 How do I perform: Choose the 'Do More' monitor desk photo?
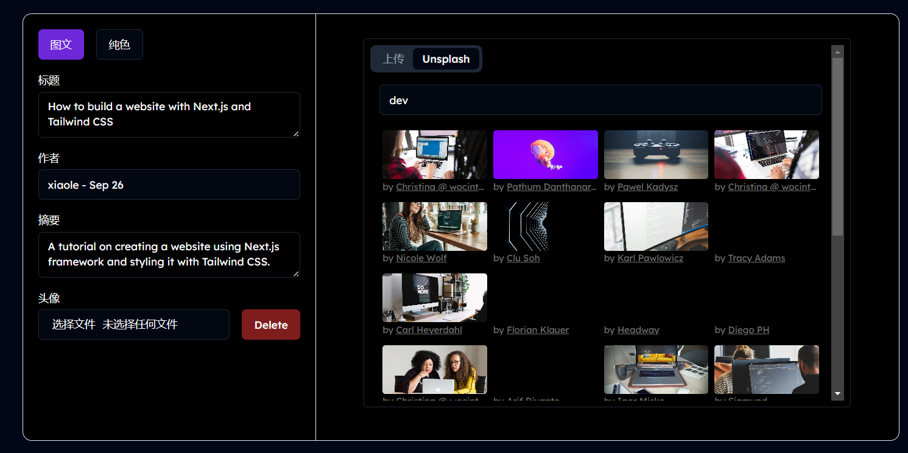point(434,297)
